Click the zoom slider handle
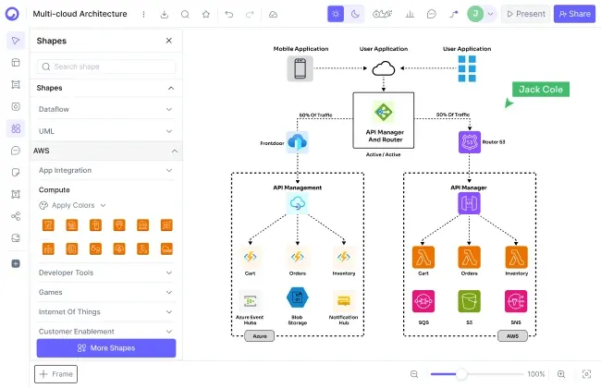601x388 pixels. click(x=461, y=374)
